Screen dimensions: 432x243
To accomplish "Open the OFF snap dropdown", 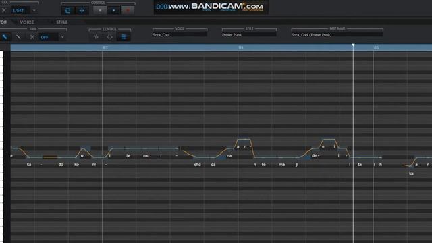I will pyautogui.click(x=48, y=37).
